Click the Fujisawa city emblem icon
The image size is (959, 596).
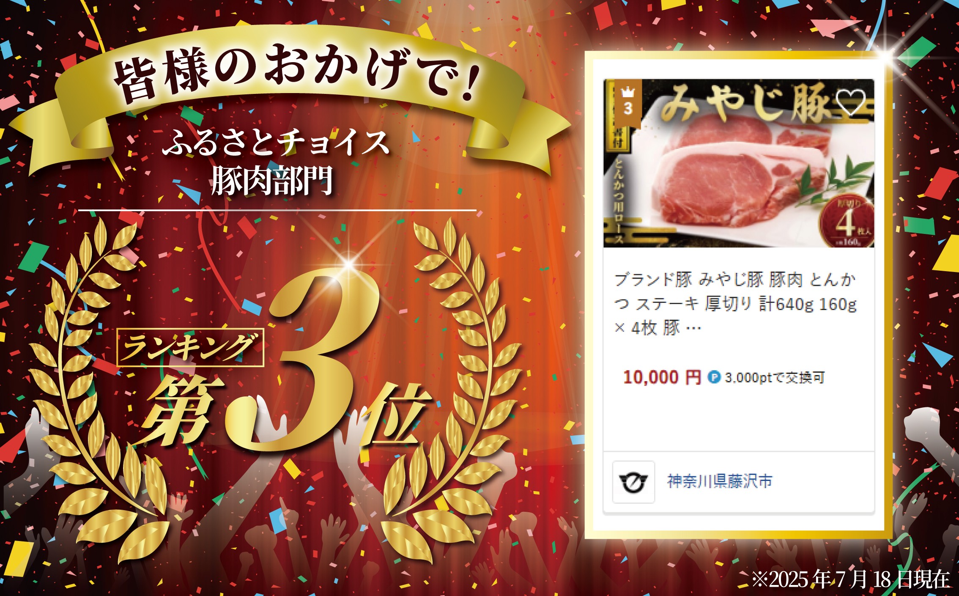tap(633, 482)
